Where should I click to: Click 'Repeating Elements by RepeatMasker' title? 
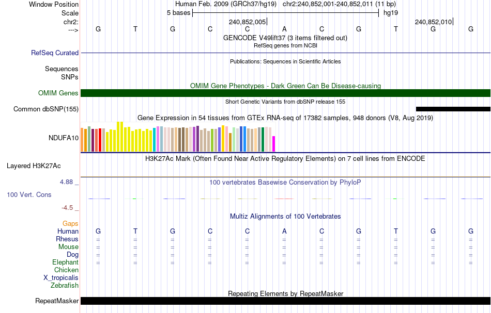pos(285,293)
